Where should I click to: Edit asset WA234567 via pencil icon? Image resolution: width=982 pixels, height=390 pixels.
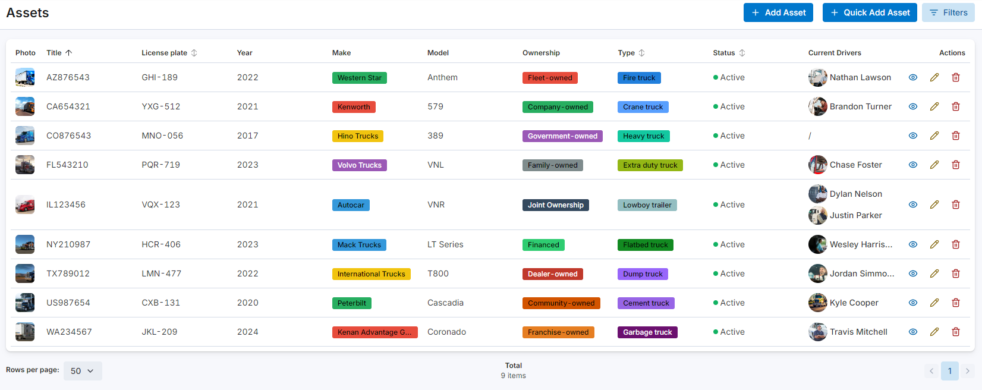(934, 332)
